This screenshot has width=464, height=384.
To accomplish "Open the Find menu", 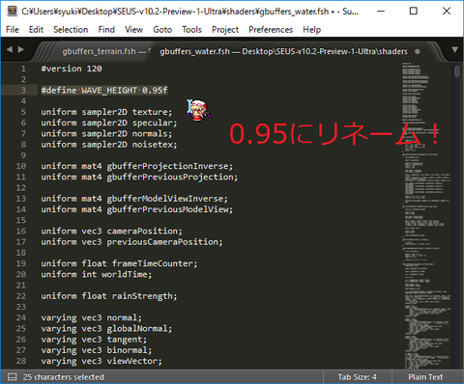I will pyautogui.click(x=106, y=30).
